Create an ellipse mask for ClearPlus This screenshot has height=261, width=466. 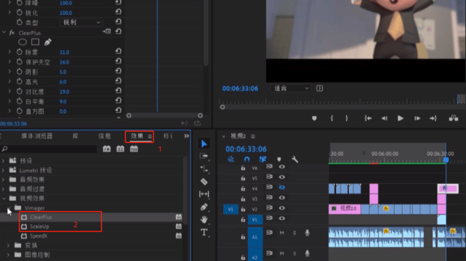pyautogui.click(x=23, y=42)
